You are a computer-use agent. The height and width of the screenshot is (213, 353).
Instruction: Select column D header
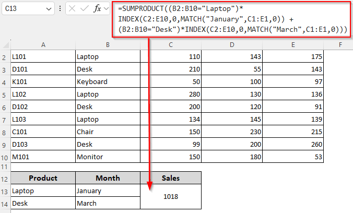232,45
